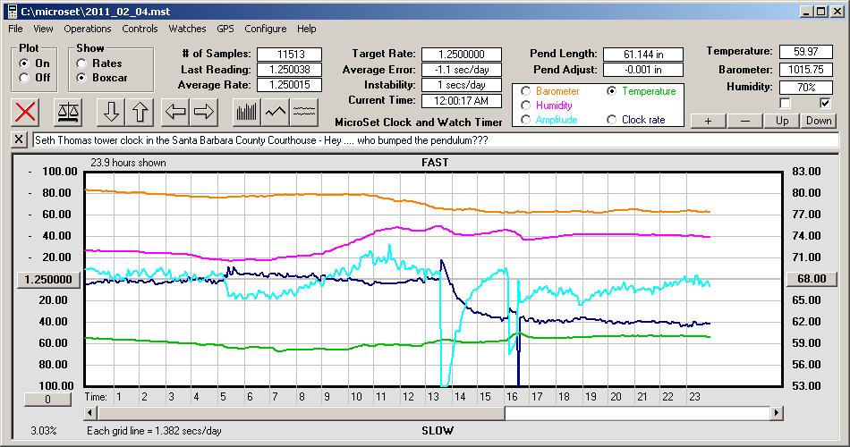Select the Clock rate trace radio button

click(611, 119)
